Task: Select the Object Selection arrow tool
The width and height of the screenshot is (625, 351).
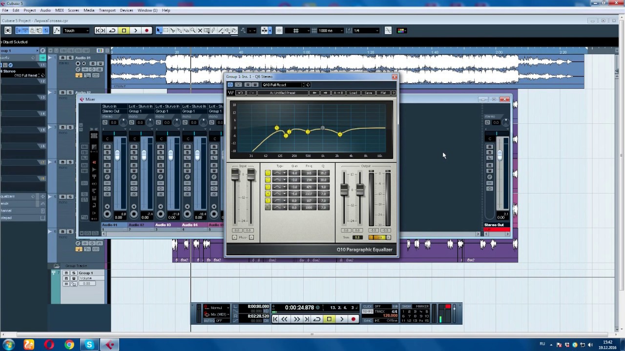Action: 159,30
